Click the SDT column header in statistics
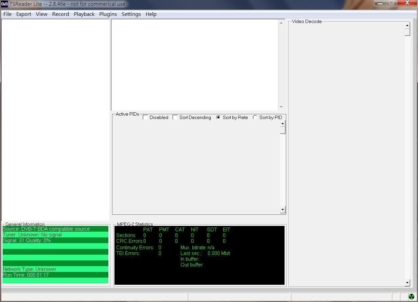The height and width of the screenshot is (302, 418). point(212,230)
